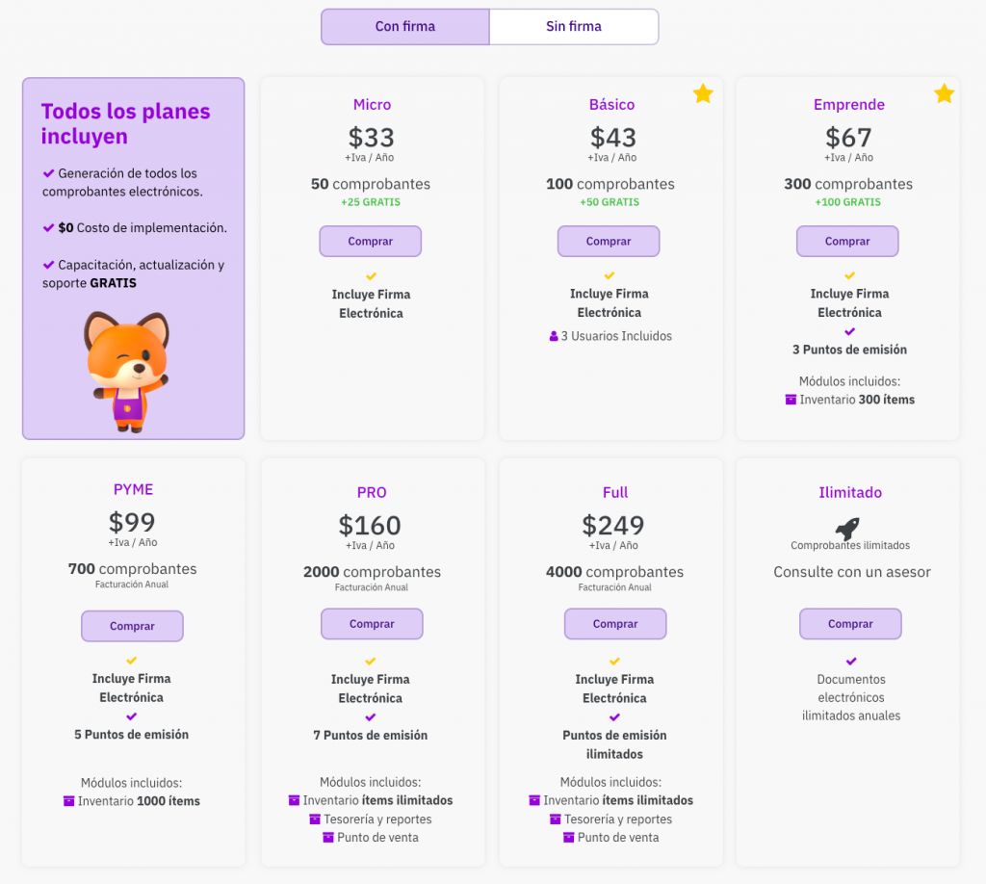This screenshot has width=986, height=884.
Task: Buy the Micro plan
Action: 370,242
